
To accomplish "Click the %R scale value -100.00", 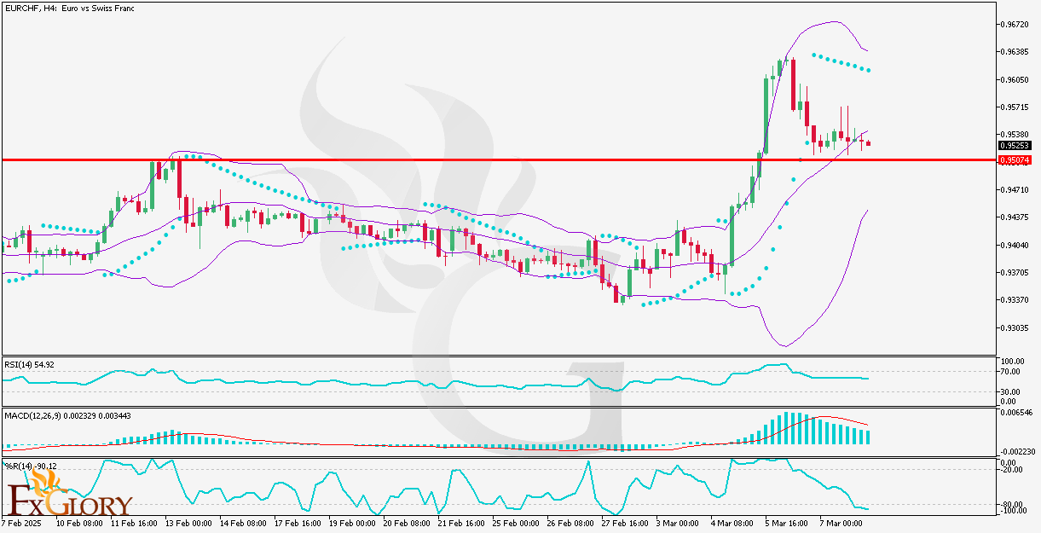I will point(1014,512).
